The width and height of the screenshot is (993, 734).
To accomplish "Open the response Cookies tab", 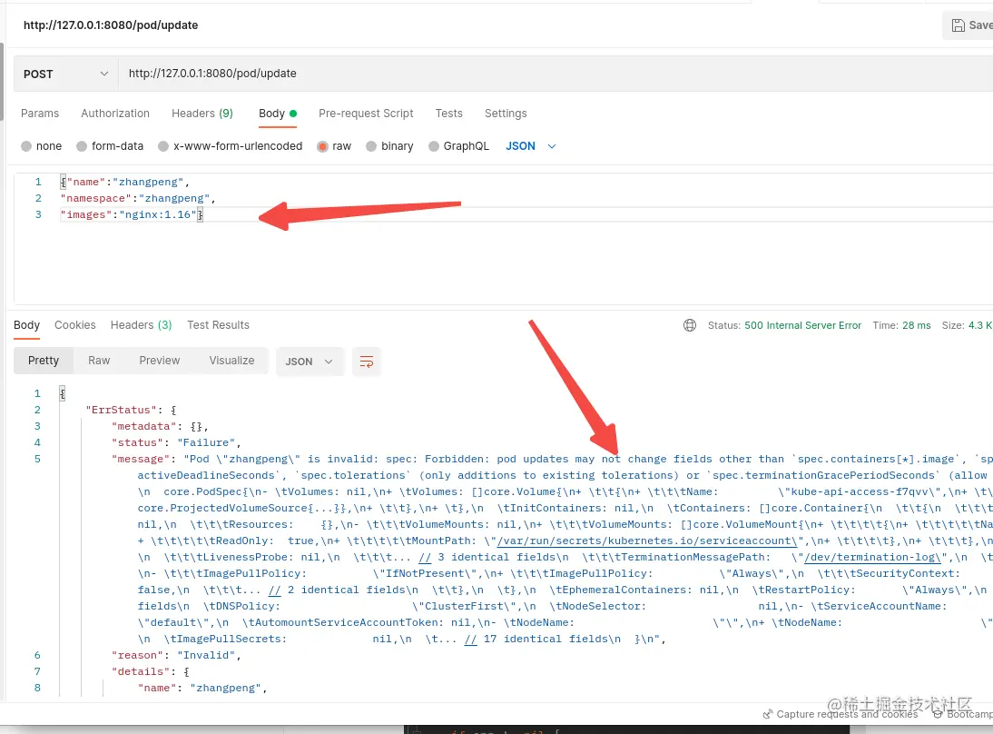I will pyautogui.click(x=74, y=325).
